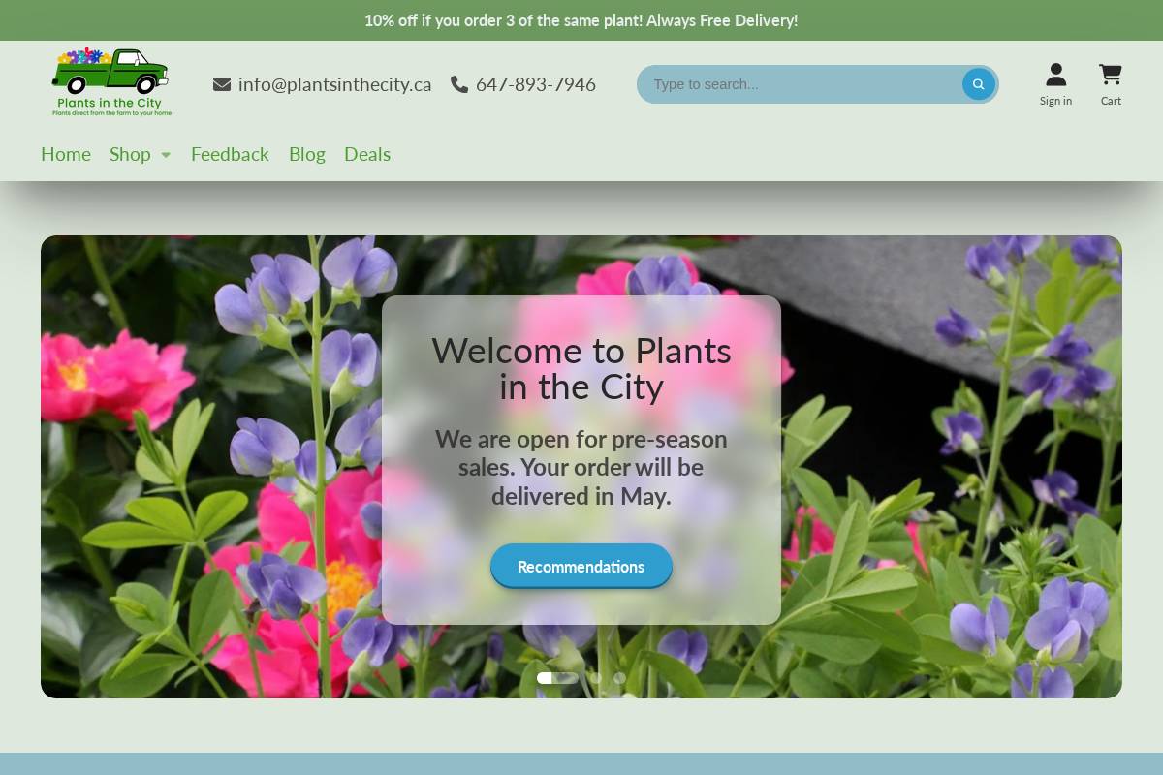1163x775 pixels.
Task: Click the Recommendations button
Action: point(581,566)
